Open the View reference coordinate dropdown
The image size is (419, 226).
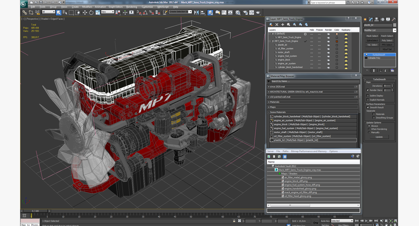coord(108,12)
